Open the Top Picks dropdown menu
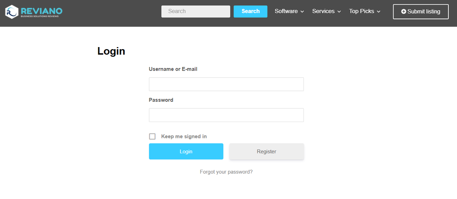This screenshot has width=457, height=199. pos(365,11)
